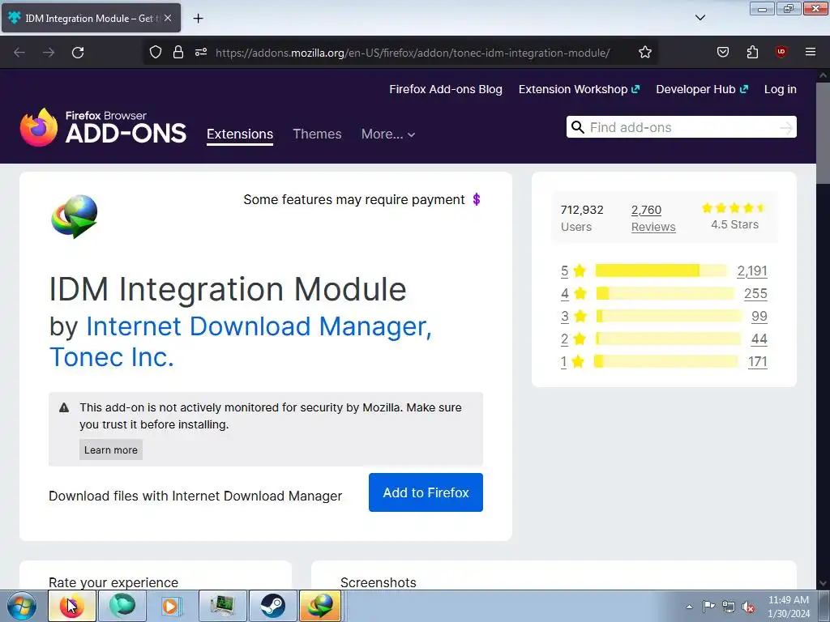Go forward with the right arrow button
The image size is (830, 622).
pos(49,53)
